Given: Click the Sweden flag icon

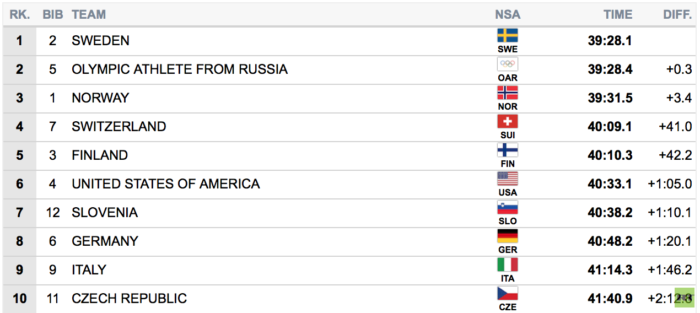Looking at the screenshot, I should (x=508, y=36).
